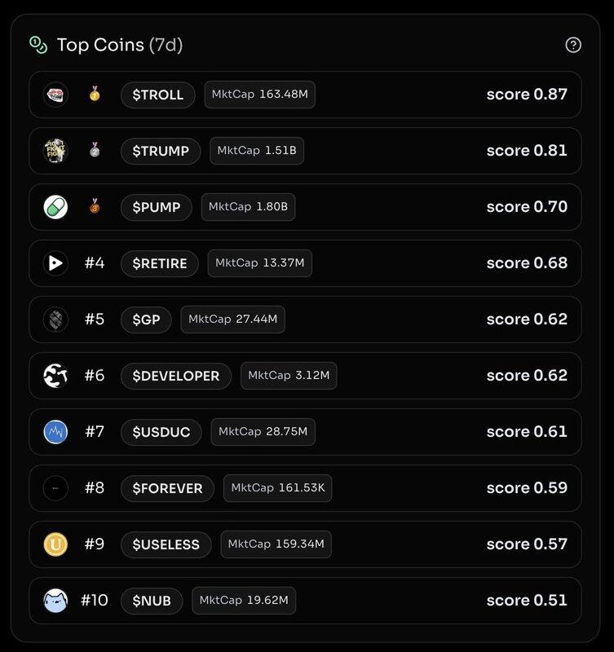
Task: Click the $TRUMP coin avatar icon
Action: click(55, 151)
